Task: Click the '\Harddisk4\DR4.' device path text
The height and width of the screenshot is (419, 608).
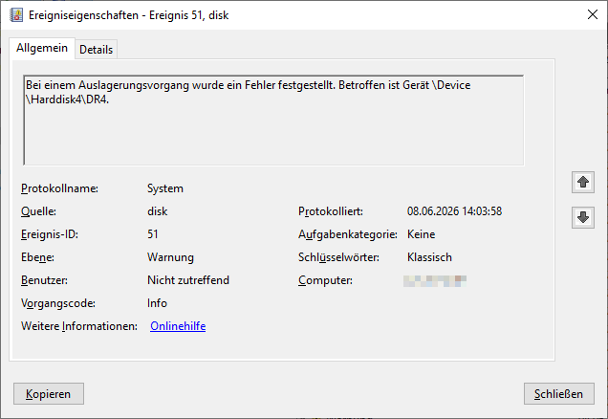Action: pos(68,99)
